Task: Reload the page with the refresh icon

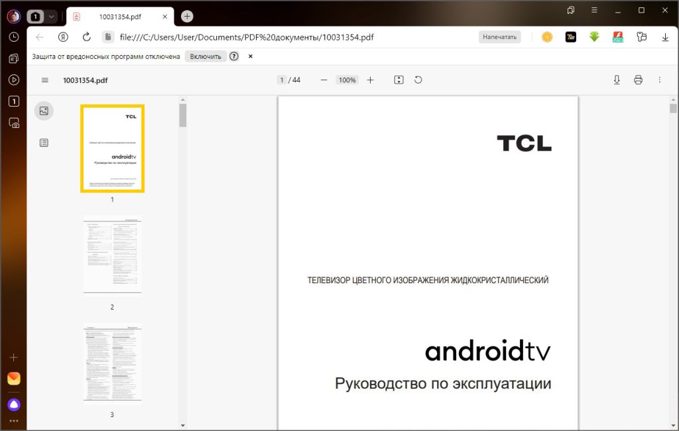Action: tap(87, 37)
